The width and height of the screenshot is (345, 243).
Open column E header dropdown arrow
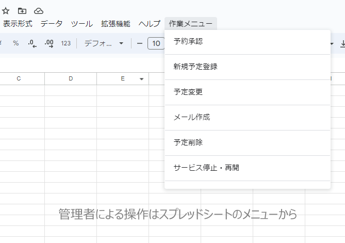(142, 79)
